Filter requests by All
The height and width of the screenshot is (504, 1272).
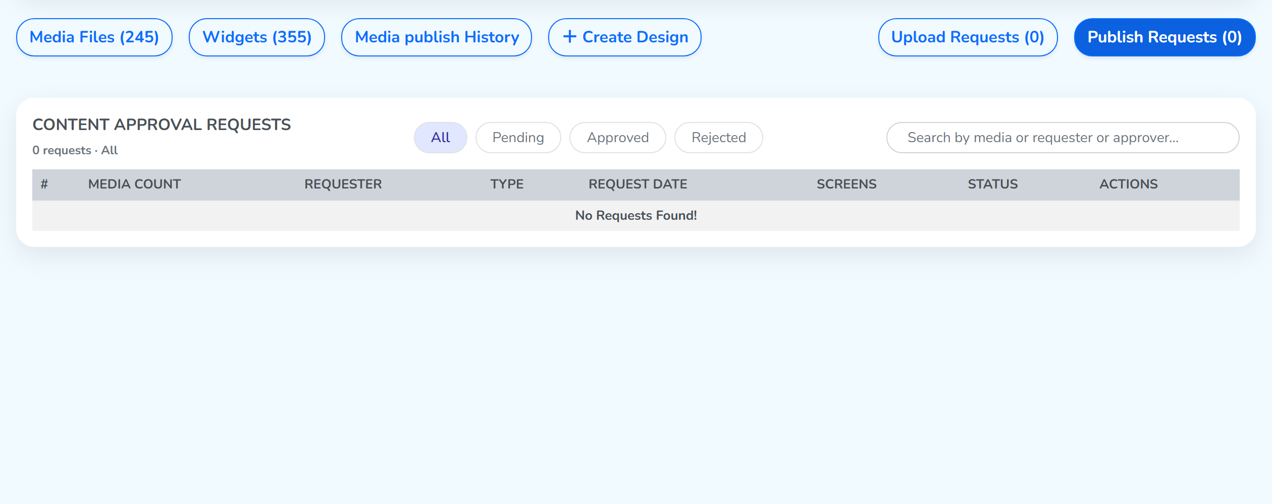tap(441, 138)
